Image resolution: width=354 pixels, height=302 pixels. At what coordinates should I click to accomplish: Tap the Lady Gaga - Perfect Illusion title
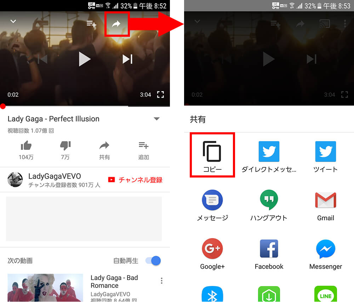[x=53, y=119]
